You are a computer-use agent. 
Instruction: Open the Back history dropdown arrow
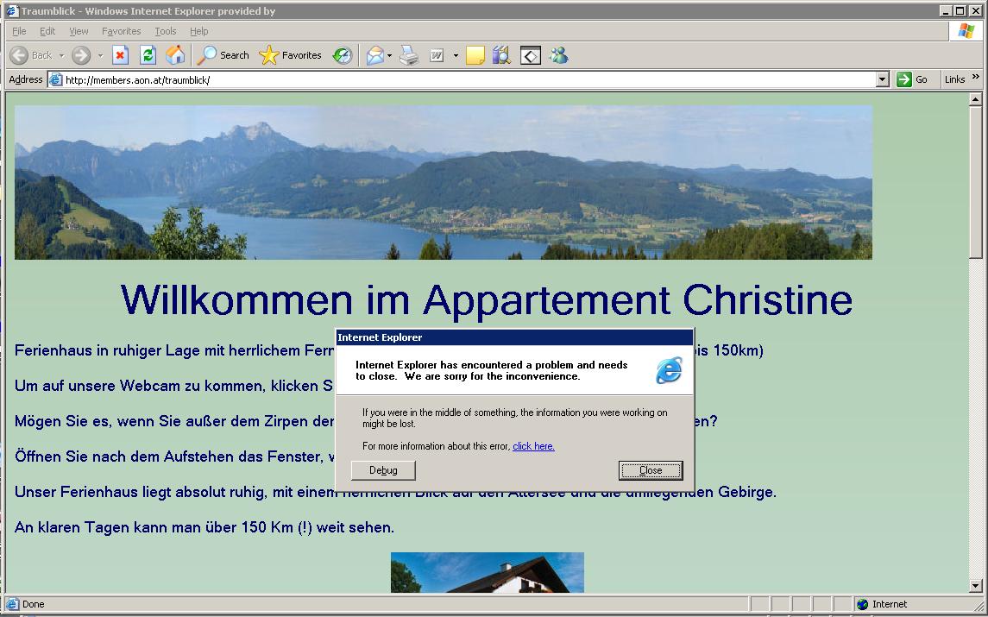click(x=62, y=55)
